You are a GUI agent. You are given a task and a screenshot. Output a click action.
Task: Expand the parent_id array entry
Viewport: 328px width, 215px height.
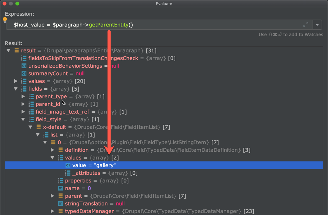click(x=23, y=104)
